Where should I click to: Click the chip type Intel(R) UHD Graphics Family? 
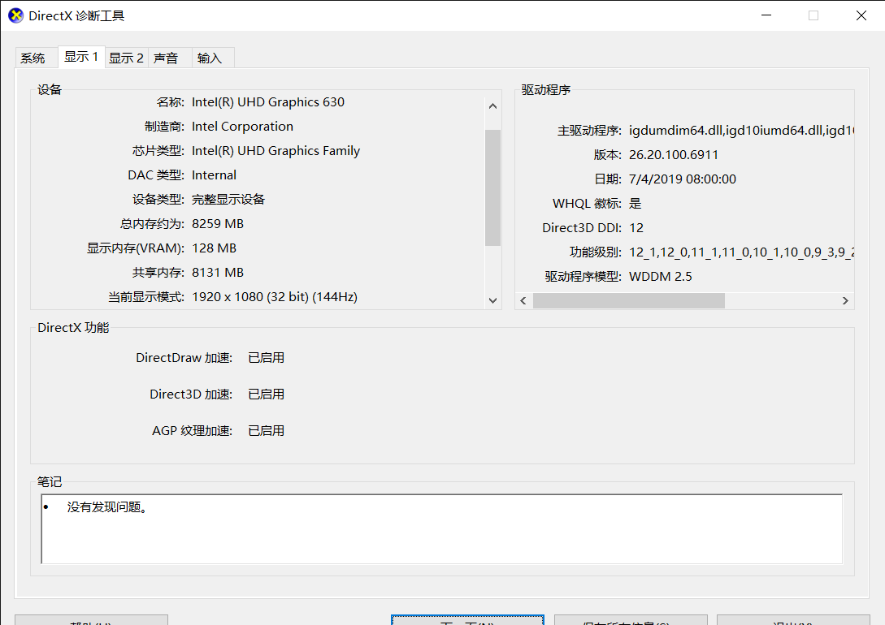(x=276, y=151)
